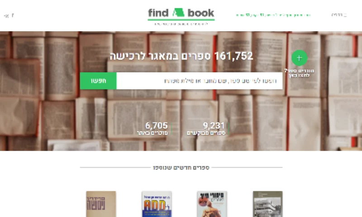
Task: Click the 9,231 wanted books statistic
Action: coord(206,128)
